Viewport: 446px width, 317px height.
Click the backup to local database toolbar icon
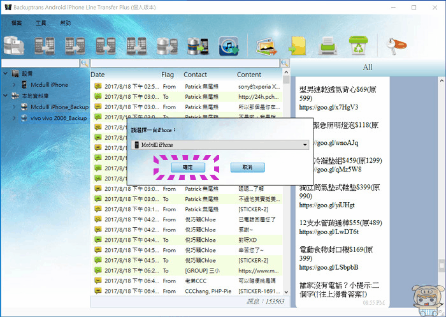pyautogui.click(x=13, y=45)
